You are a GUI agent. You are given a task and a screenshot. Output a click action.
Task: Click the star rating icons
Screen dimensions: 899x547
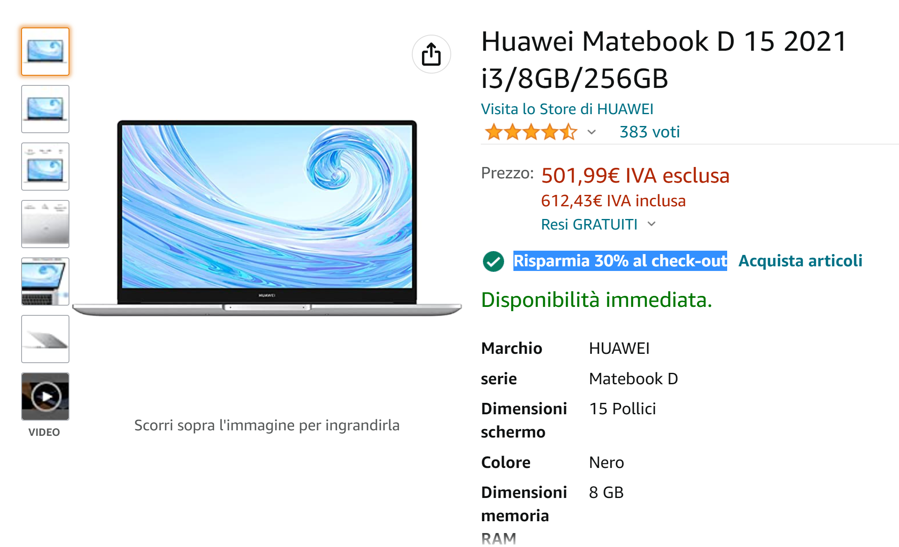(x=531, y=132)
